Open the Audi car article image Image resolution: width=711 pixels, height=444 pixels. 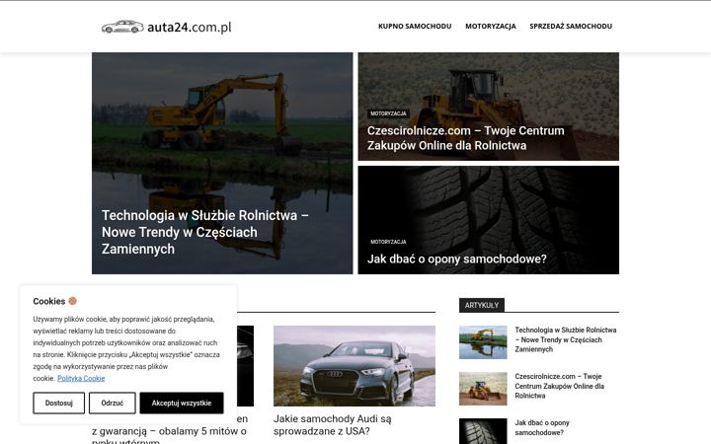coord(355,366)
